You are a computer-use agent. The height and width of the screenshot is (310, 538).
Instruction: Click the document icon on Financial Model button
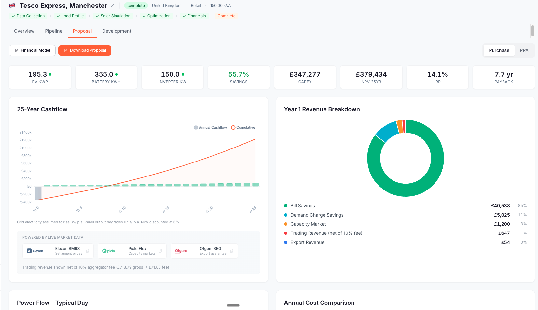pos(16,50)
